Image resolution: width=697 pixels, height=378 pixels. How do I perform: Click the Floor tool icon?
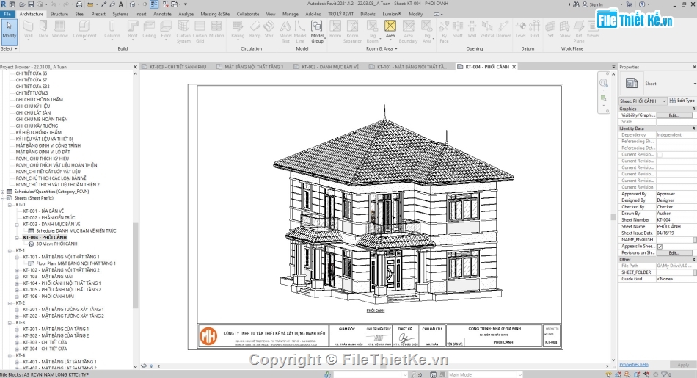coord(166,30)
